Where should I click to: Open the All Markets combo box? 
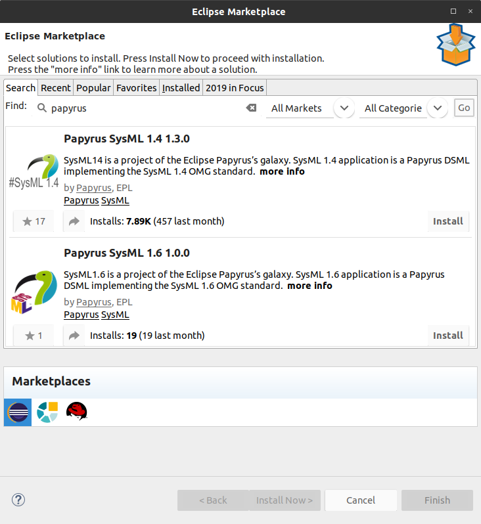[310, 108]
